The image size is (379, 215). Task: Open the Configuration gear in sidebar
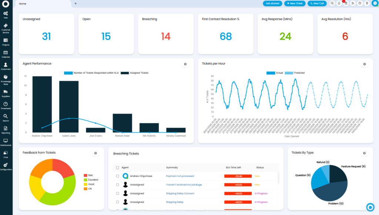click(x=6, y=166)
